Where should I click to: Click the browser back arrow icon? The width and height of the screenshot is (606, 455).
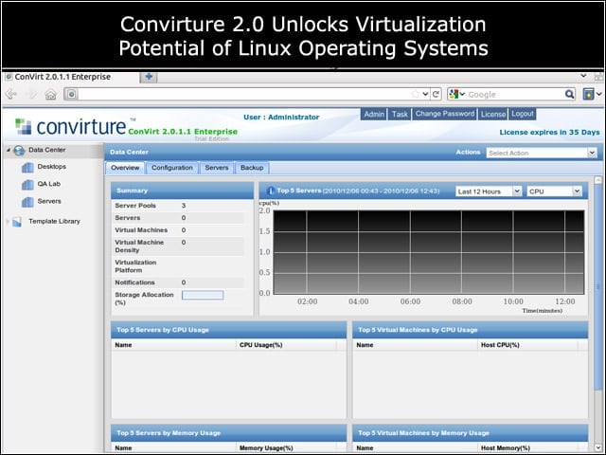[x=11, y=94]
